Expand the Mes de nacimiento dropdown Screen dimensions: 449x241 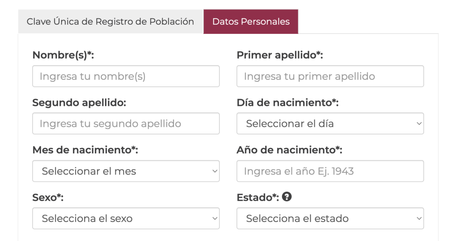(x=126, y=171)
